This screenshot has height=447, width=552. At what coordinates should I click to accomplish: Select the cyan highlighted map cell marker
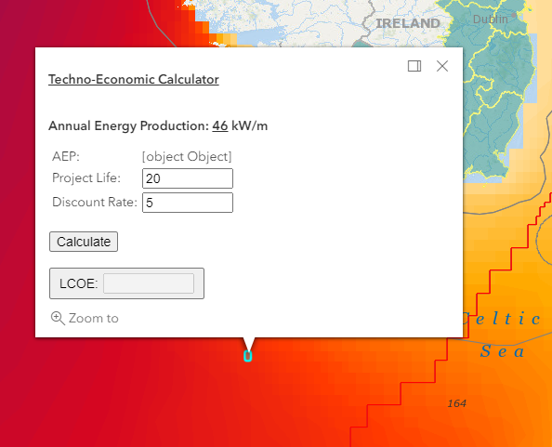click(x=248, y=356)
